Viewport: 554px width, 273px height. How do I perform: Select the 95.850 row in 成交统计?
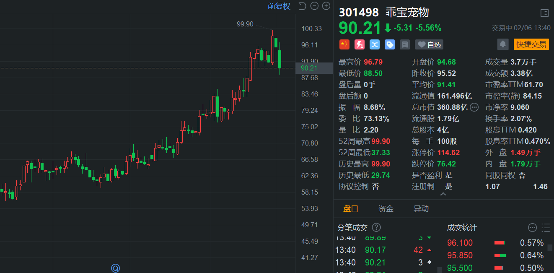pyautogui.click(x=495, y=255)
